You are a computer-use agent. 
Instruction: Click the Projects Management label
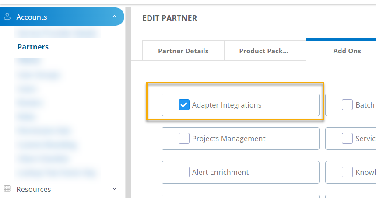(229, 139)
